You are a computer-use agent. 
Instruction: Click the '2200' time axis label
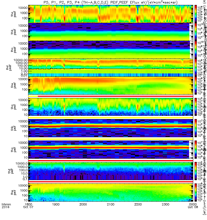click(138, 204)
